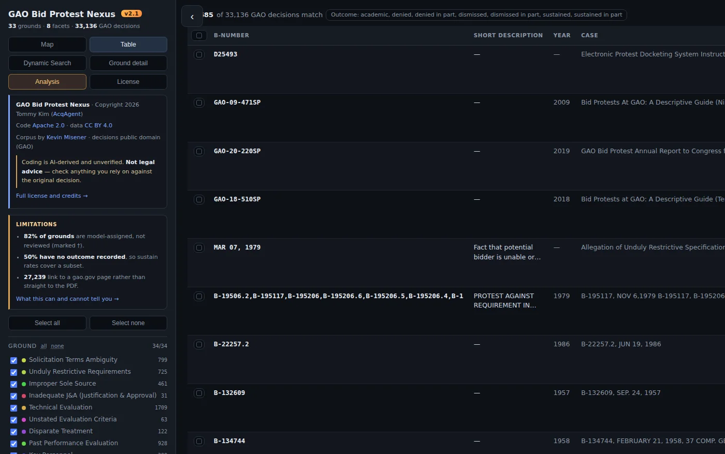The image size is (725, 454).
Task: Click the Outcome filter chip
Action: pyautogui.click(x=476, y=14)
